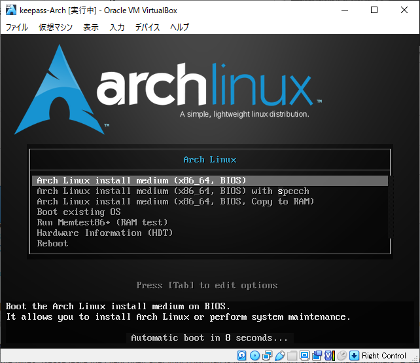Select Run Memtest86+ (RAM test) entry
420x363 pixels.
tap(102, 223)
